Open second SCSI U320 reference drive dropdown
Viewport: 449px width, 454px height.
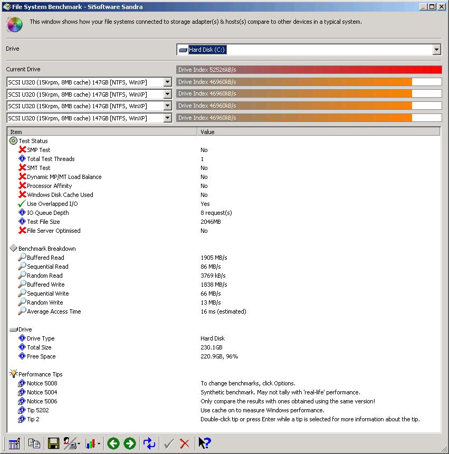point(167,94)
